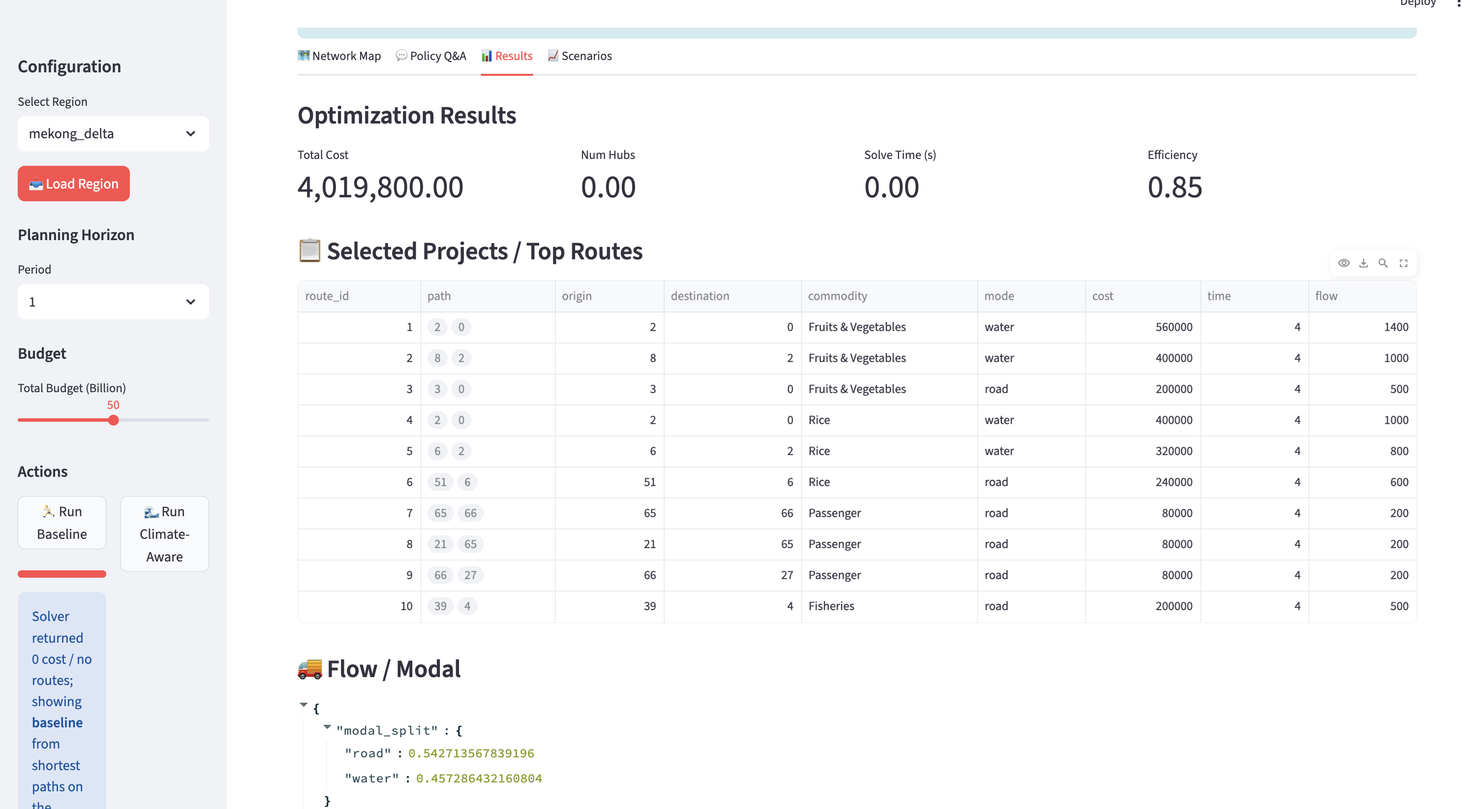Start the Run Climate-Aware action
Image resolution: width=1470 pixels, height=809 pixels.
pos(164,534)
